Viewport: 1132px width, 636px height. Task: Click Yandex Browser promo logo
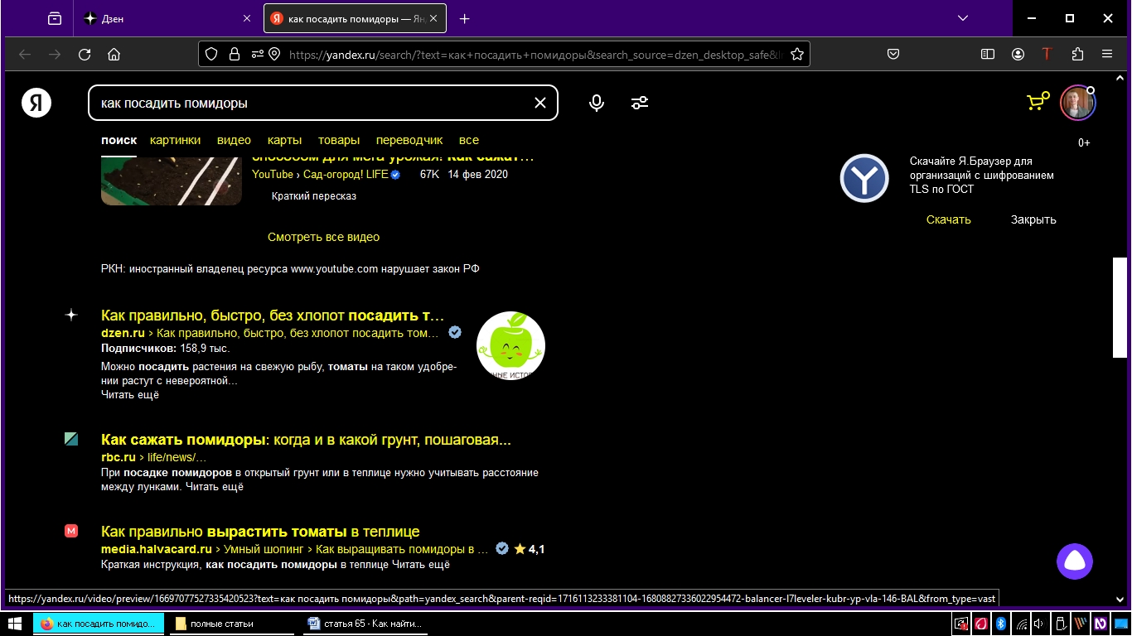point(864,178)
